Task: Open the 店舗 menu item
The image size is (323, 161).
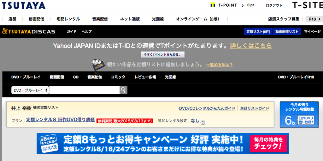Action: tap(12, 19)
